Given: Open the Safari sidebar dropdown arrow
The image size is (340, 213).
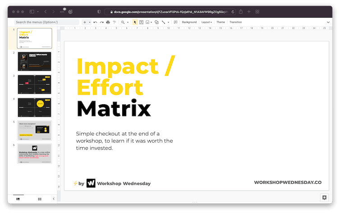Looking at the screenshot, I should click(x=38, y=12).
